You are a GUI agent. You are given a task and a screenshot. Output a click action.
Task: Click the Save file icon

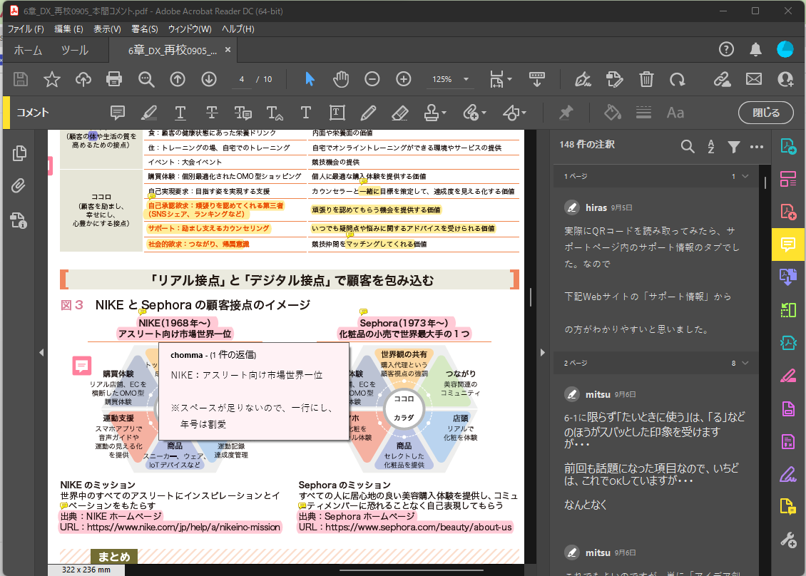coord(21,79)
